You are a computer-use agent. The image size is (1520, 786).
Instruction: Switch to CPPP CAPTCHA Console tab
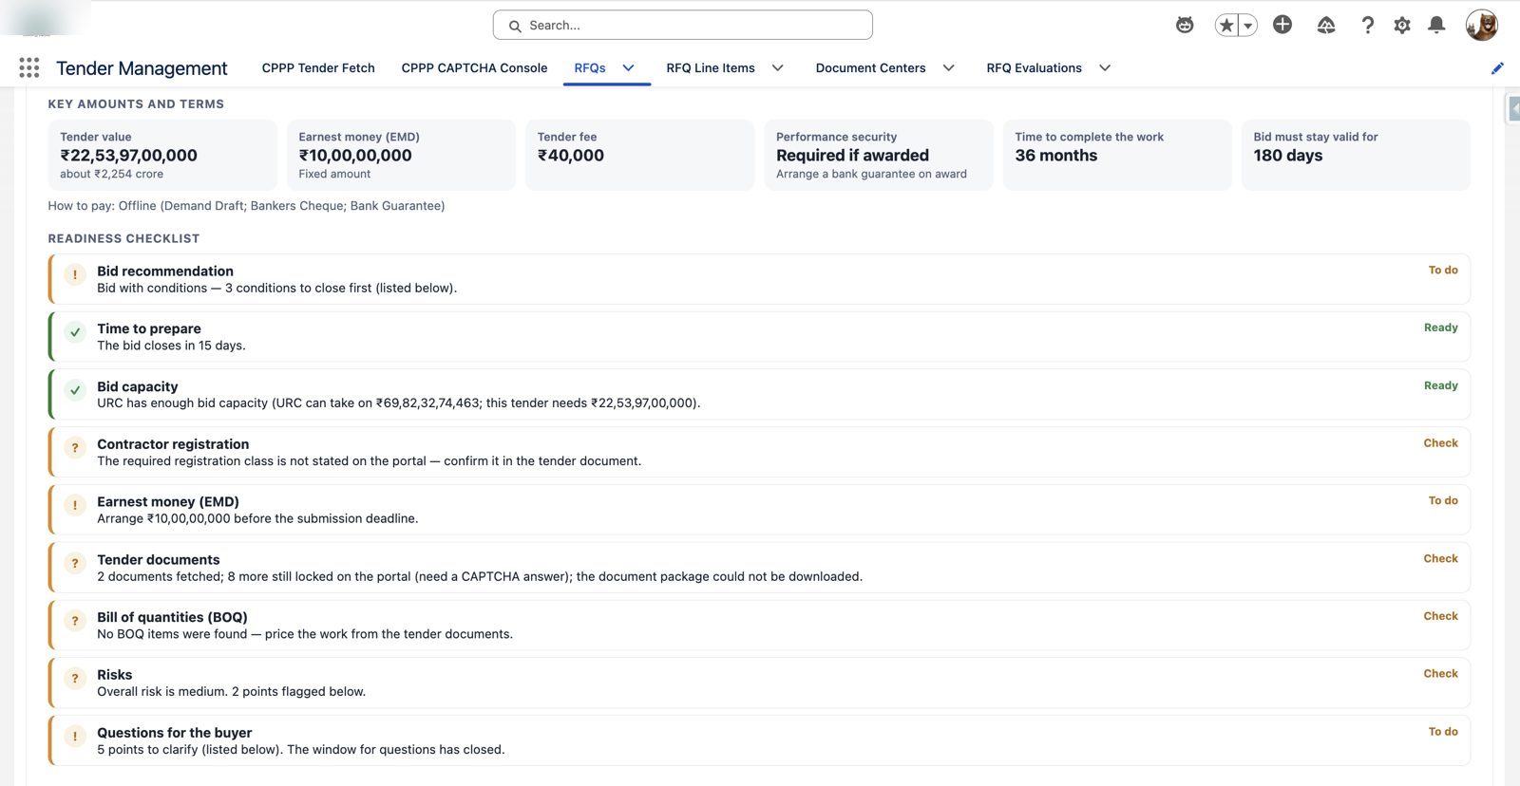tap(474, 67)
